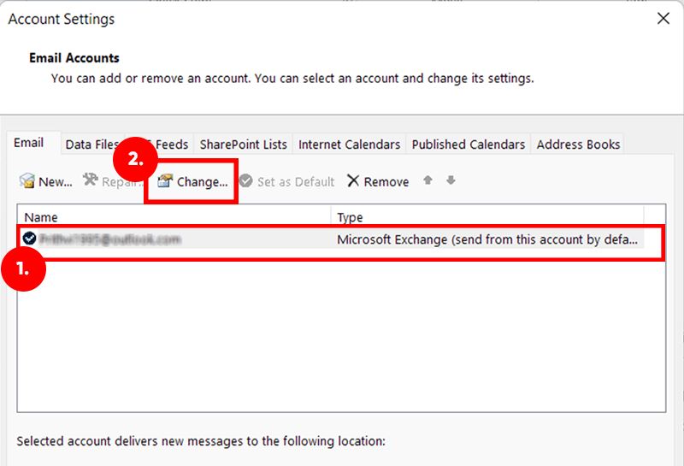
Task: Close the Account Settings dialog
Action: (663, 18)
